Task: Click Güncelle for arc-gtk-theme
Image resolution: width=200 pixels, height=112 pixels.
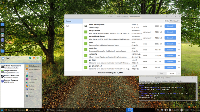Action: coord(170,32)
